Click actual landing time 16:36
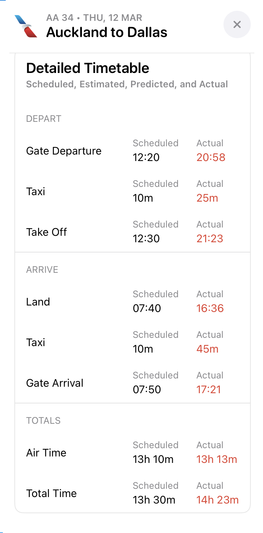263x533 pixels. 210,308
